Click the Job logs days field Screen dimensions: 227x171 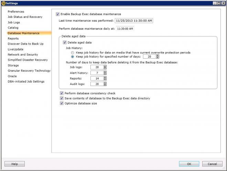97,67
